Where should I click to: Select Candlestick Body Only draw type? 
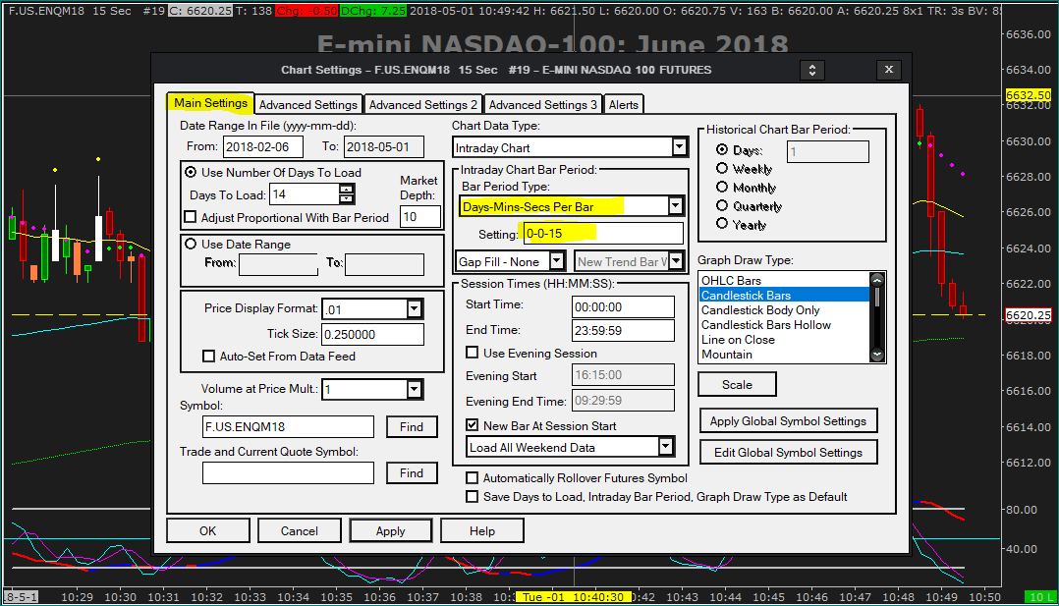[x=785, y=310]
